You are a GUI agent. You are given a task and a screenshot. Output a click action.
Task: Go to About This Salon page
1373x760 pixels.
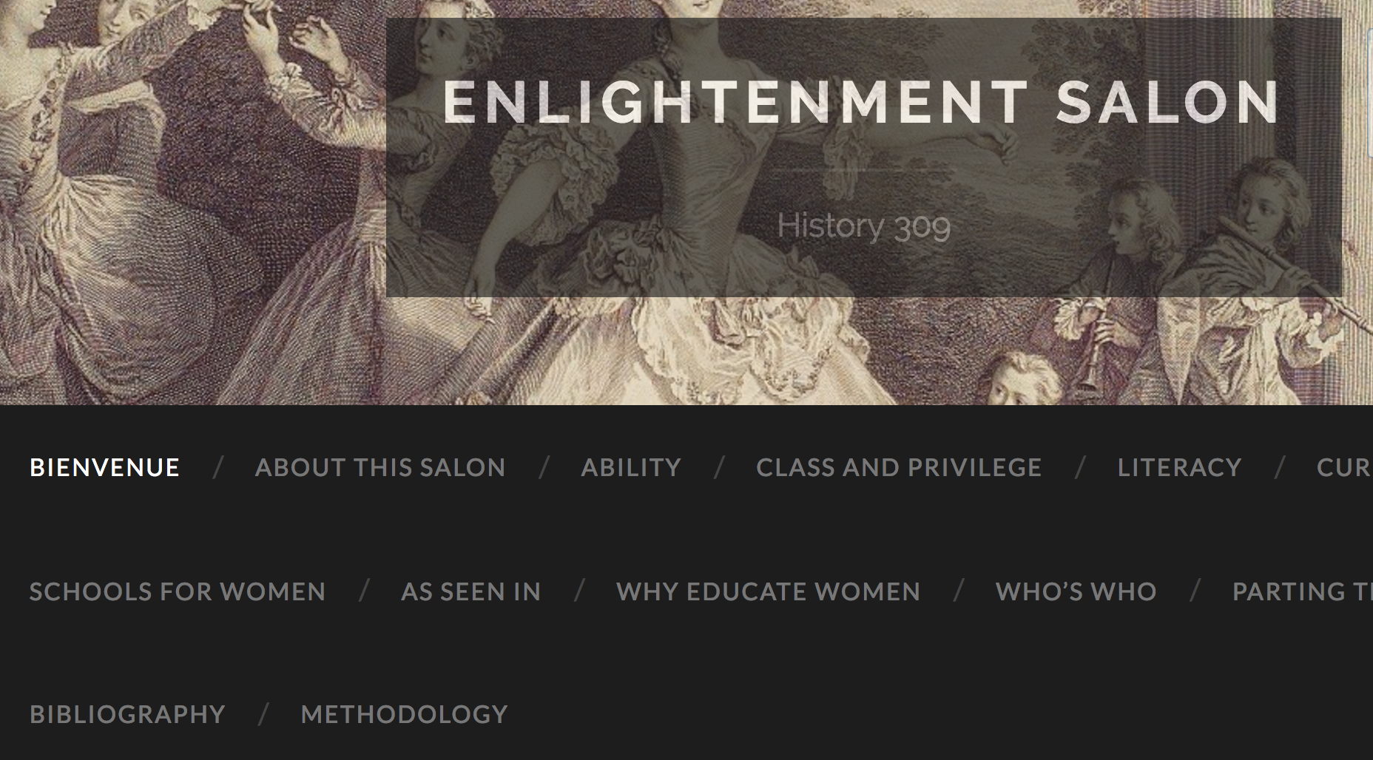(x=380, y=467)
